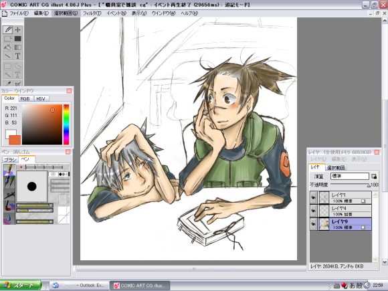
Task: Switch to Outlook Express taskbar button
Action: (x=80, y=286)
